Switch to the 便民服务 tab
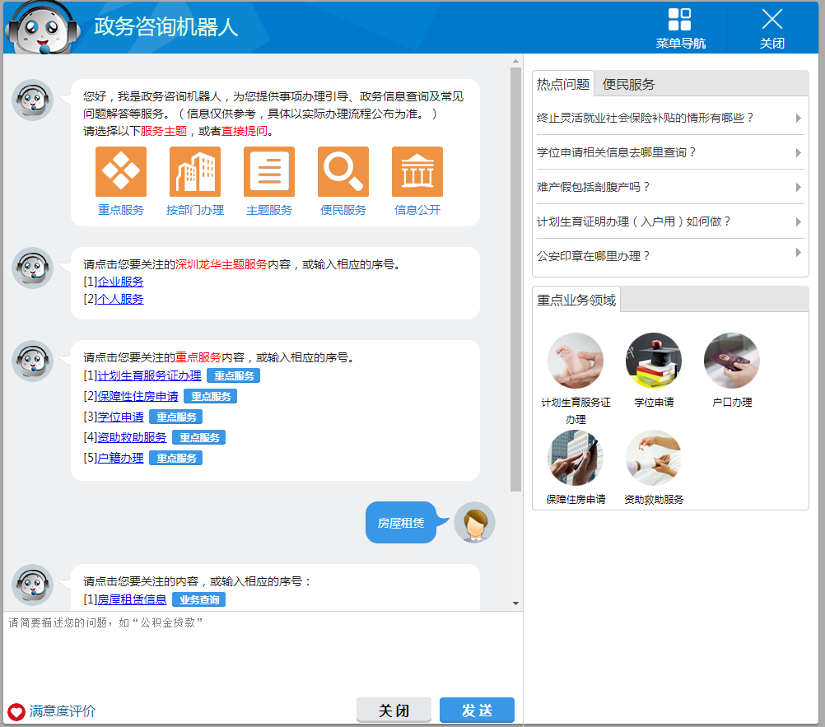The height and width of the screenshot is (727, 825). point(628,84)
